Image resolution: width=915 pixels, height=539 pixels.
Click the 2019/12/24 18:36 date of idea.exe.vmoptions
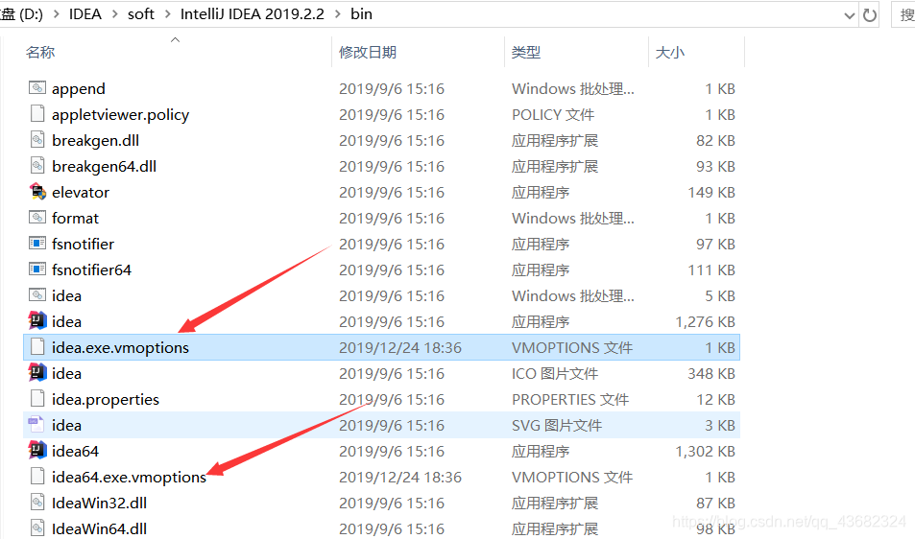click(399, 348)
